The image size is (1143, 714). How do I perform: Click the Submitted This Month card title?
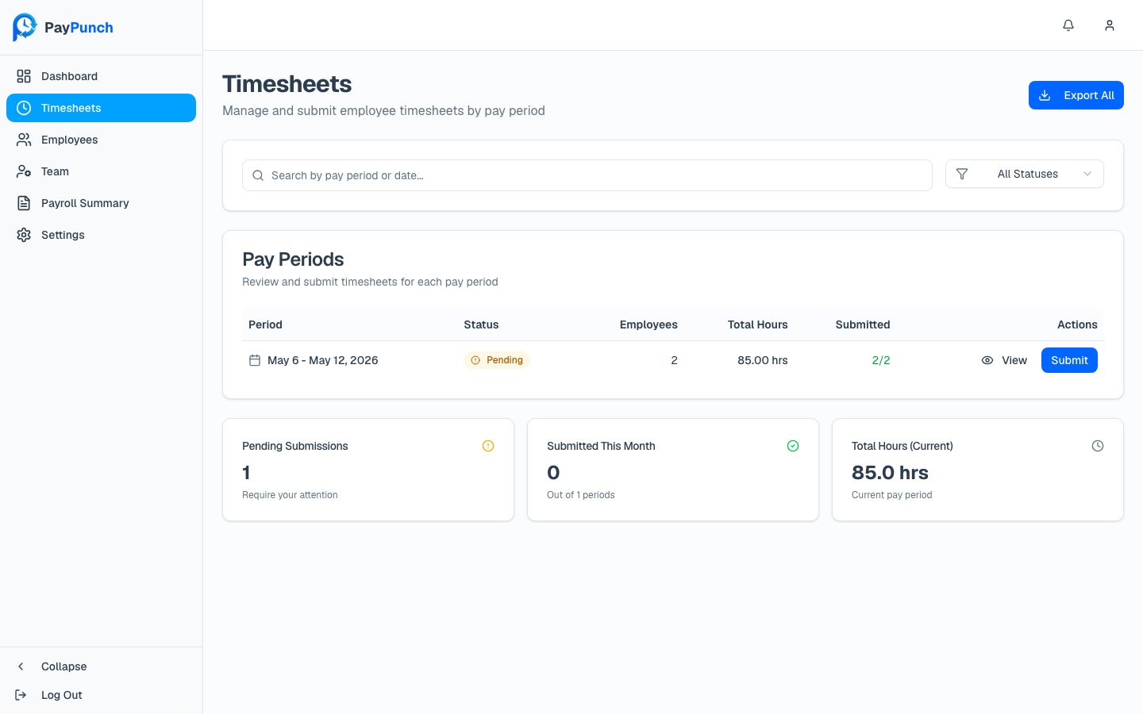601,446
